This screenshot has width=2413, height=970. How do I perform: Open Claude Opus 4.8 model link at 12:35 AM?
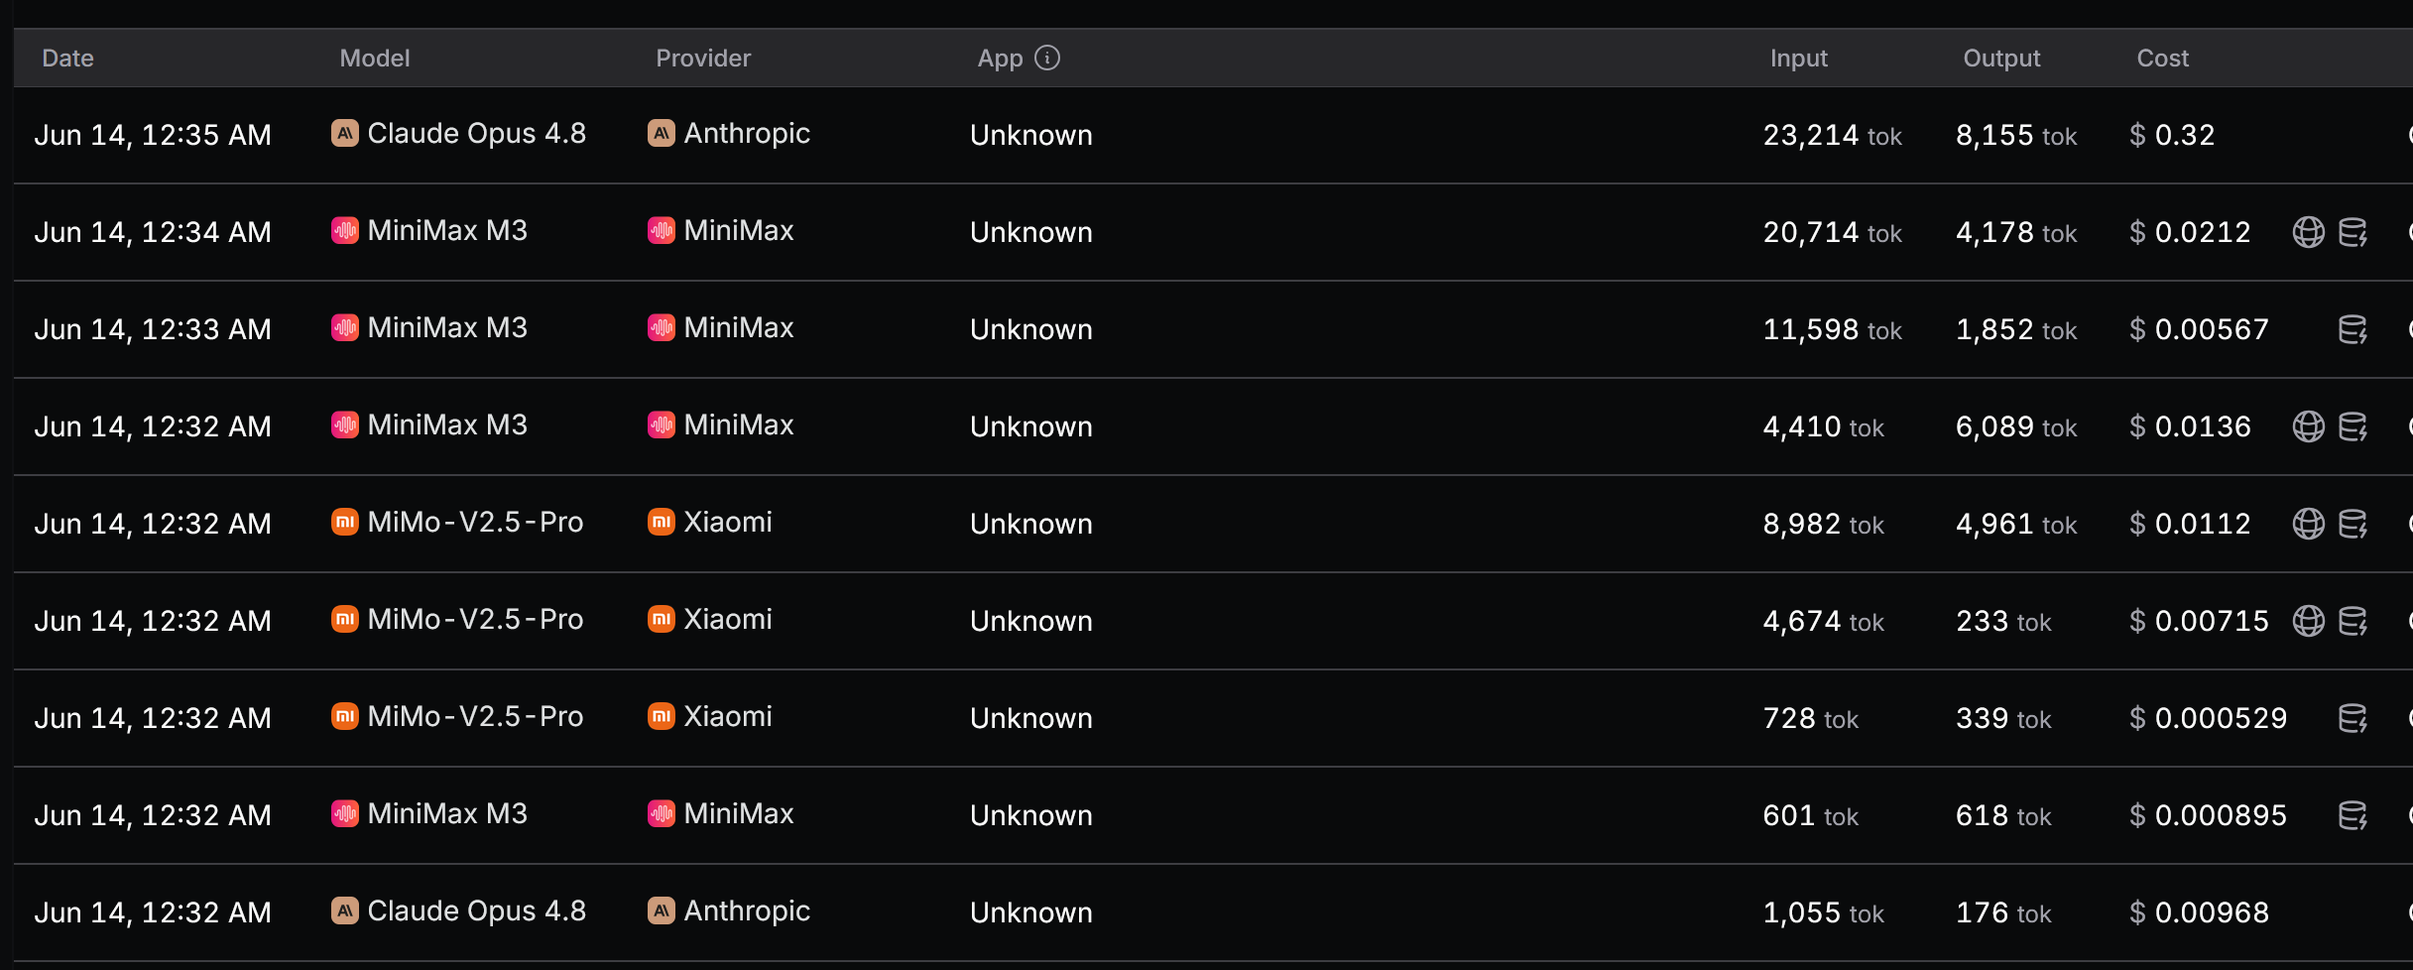pyautogui.click(x=476, y=133)
